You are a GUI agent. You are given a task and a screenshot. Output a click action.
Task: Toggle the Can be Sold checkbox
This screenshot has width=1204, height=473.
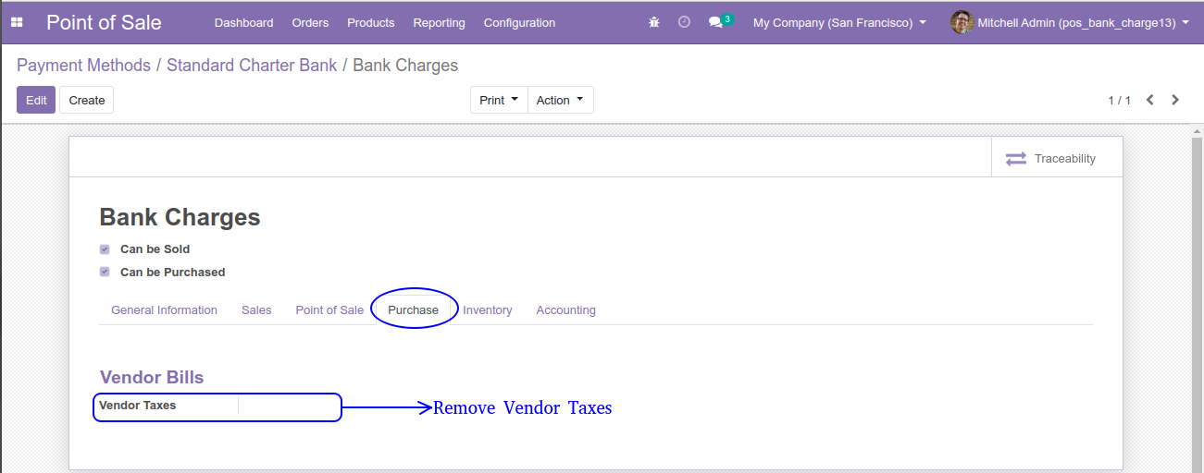click(105, 249)
